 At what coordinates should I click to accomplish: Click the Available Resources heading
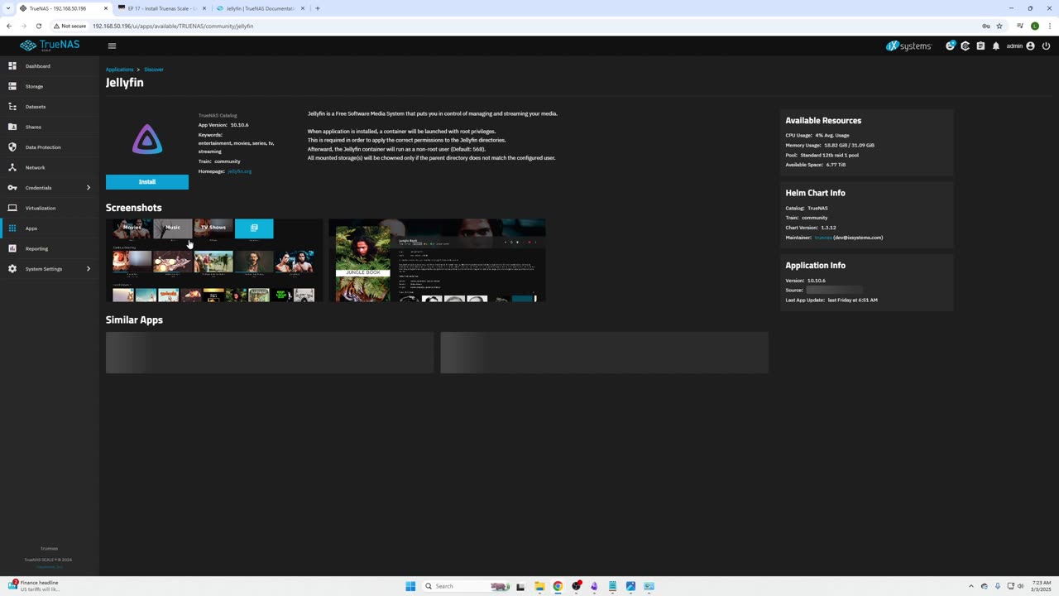pos(823,121)
